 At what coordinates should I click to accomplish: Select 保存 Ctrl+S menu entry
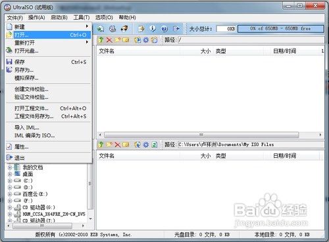(x=48, y=62)
